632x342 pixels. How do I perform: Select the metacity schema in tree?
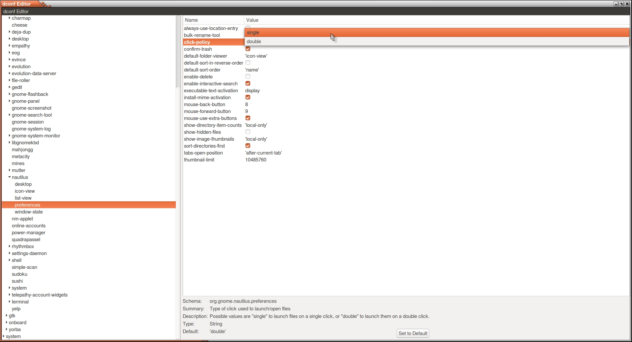tap(21, 157)
